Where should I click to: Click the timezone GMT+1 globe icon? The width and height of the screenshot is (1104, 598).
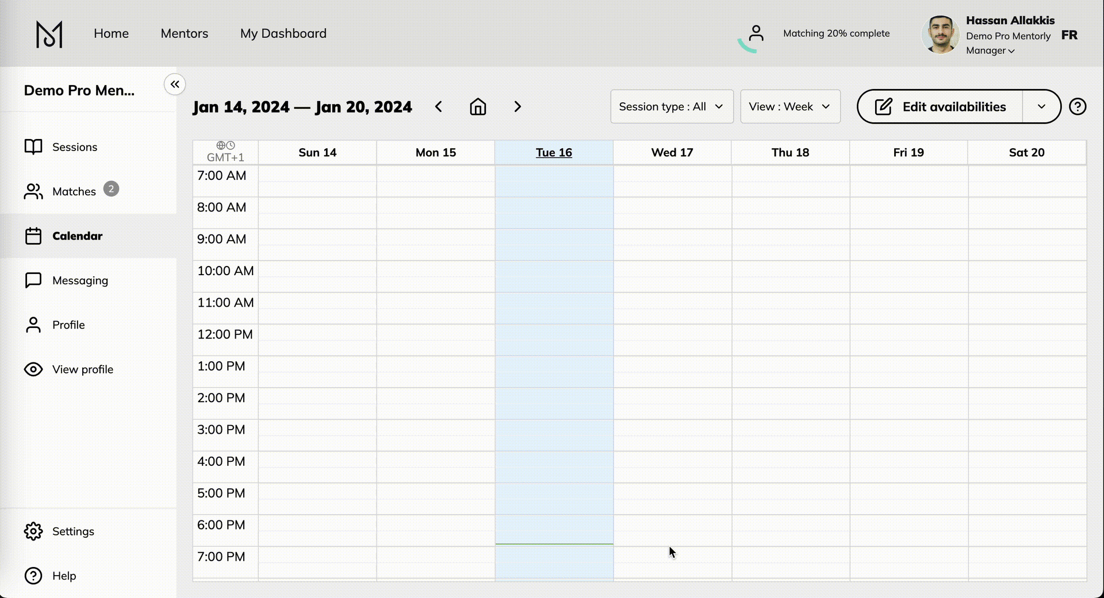click(x=221, y=145)
